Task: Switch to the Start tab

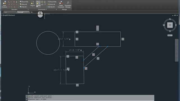Action: pyautogui.click(x=6, y=12)
